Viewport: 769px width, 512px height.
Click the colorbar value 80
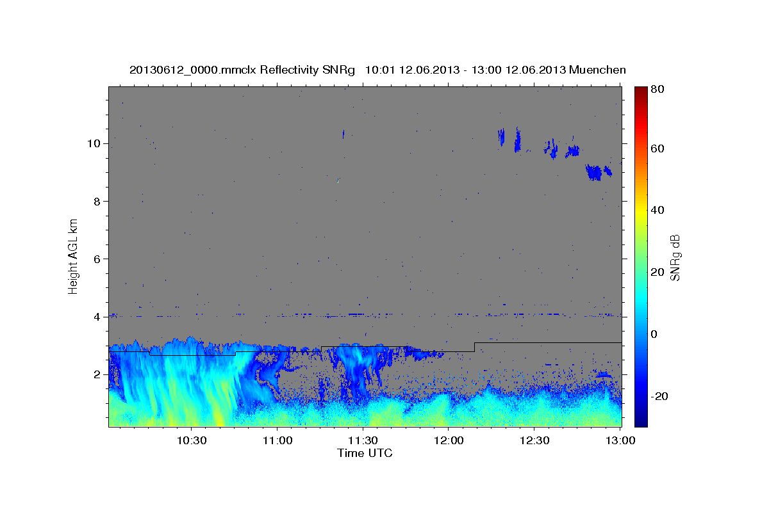tap(657, 90)
